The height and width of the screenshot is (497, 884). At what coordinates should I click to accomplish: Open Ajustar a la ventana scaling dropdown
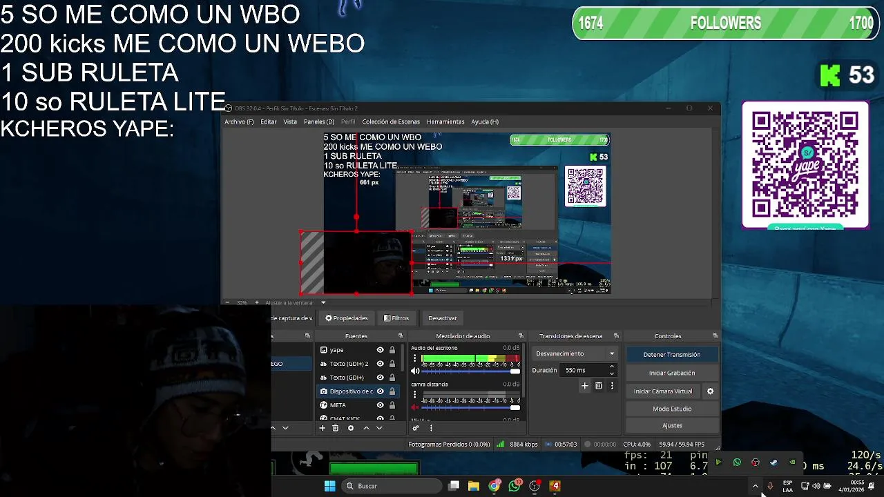coord(296,302)
